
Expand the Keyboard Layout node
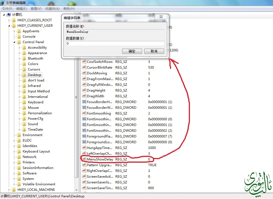click(14, 151)
